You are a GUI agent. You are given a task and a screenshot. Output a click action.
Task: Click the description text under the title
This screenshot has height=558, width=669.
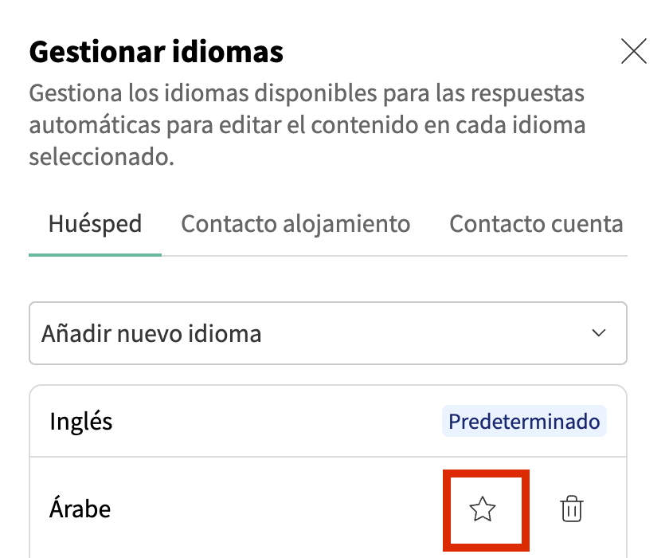307,125
